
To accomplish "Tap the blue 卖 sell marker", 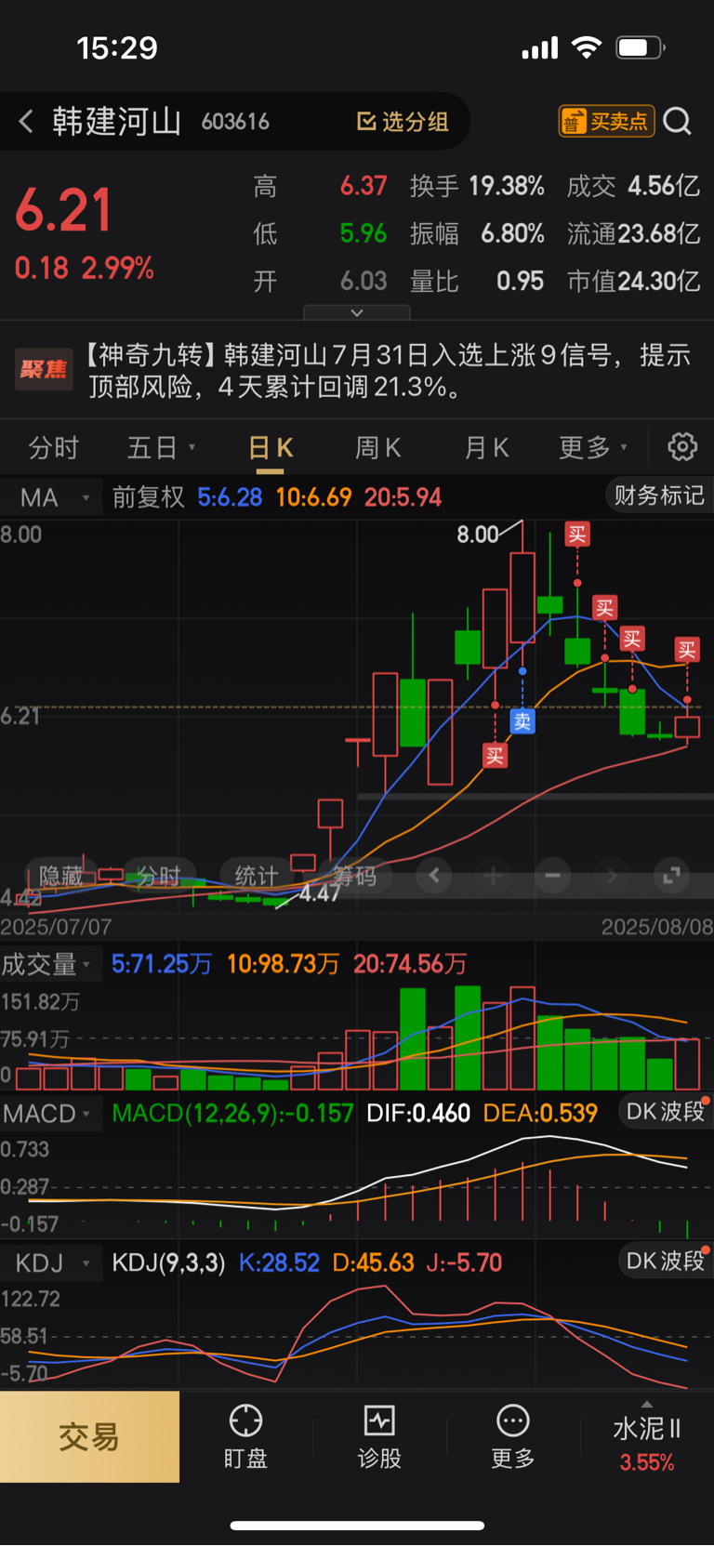I will pyautogui.click(x=522, y=720).
